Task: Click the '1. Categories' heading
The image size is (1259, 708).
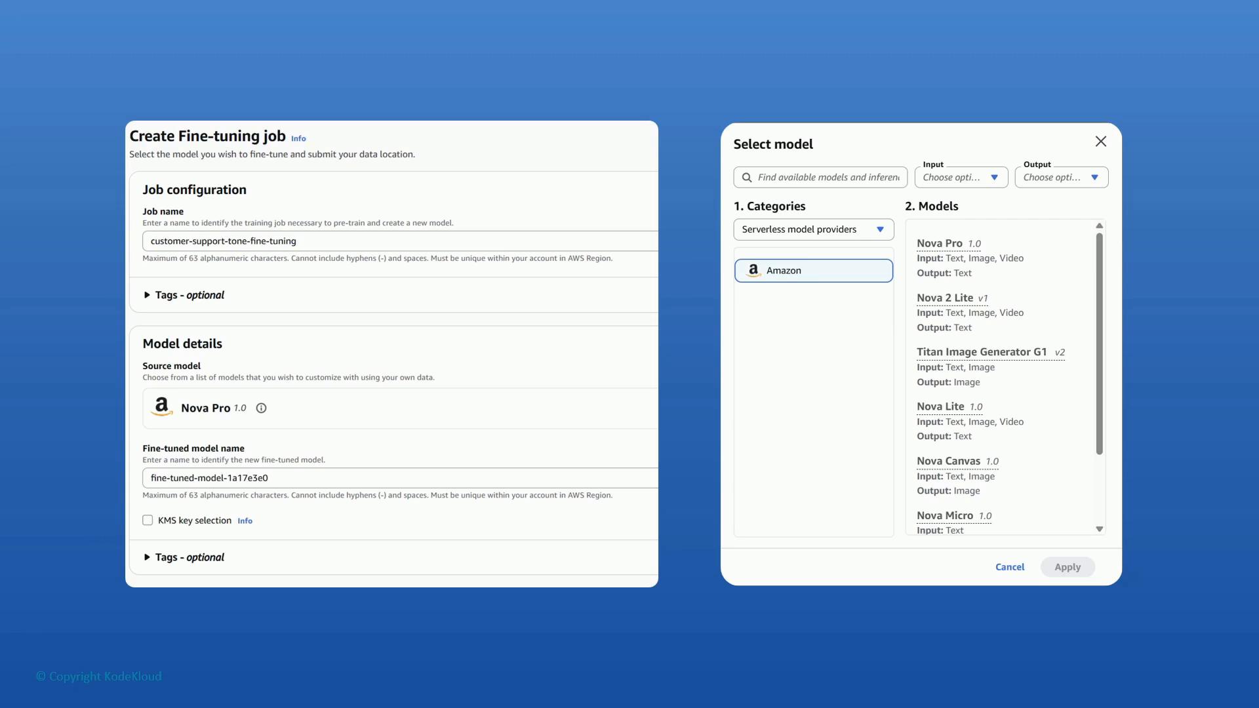Action: [x=769, y=206]
